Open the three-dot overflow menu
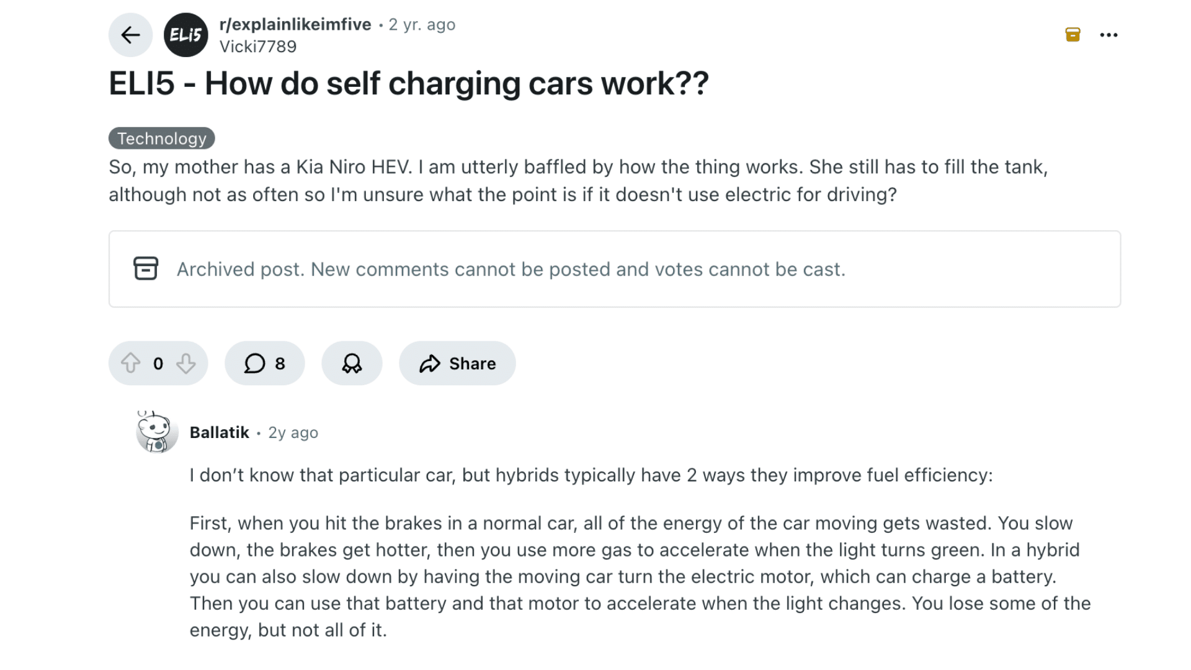1191x670 pixels. click(x=1108, y=35)
